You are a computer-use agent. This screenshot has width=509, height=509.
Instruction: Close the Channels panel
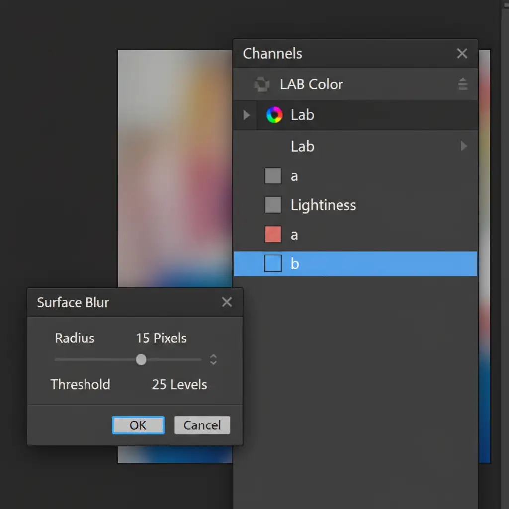pyautogui.click(x=462, y=54)
